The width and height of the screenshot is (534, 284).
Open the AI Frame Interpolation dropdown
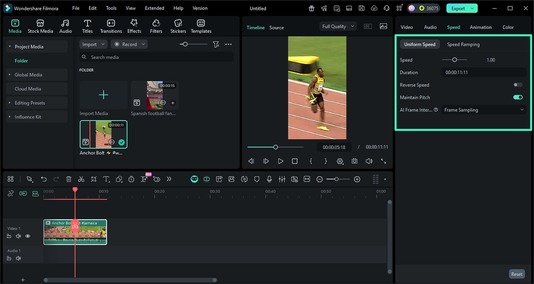[483, 109]
